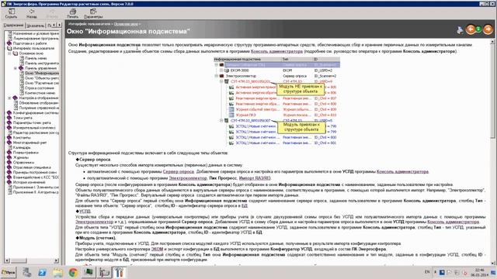Open Параметры (Options) in the toolbar
497x279 pixels.
coord(93,13)
